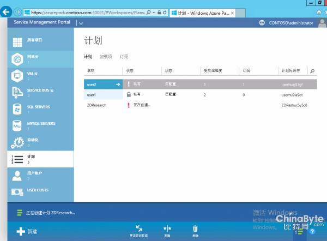Viewport: 327px width, 241px height.
Task: Expand the Service Management Portal dropdown chevron
Action: tap(81, 23)
